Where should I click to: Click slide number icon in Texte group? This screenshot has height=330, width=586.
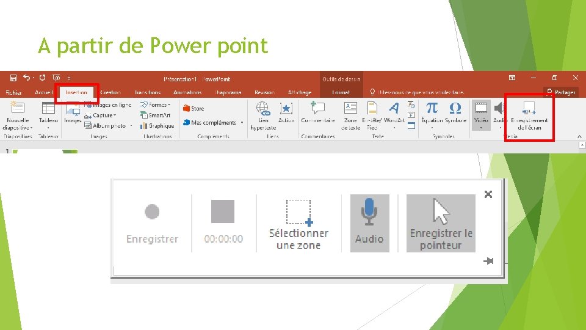(x=411, y=115)
